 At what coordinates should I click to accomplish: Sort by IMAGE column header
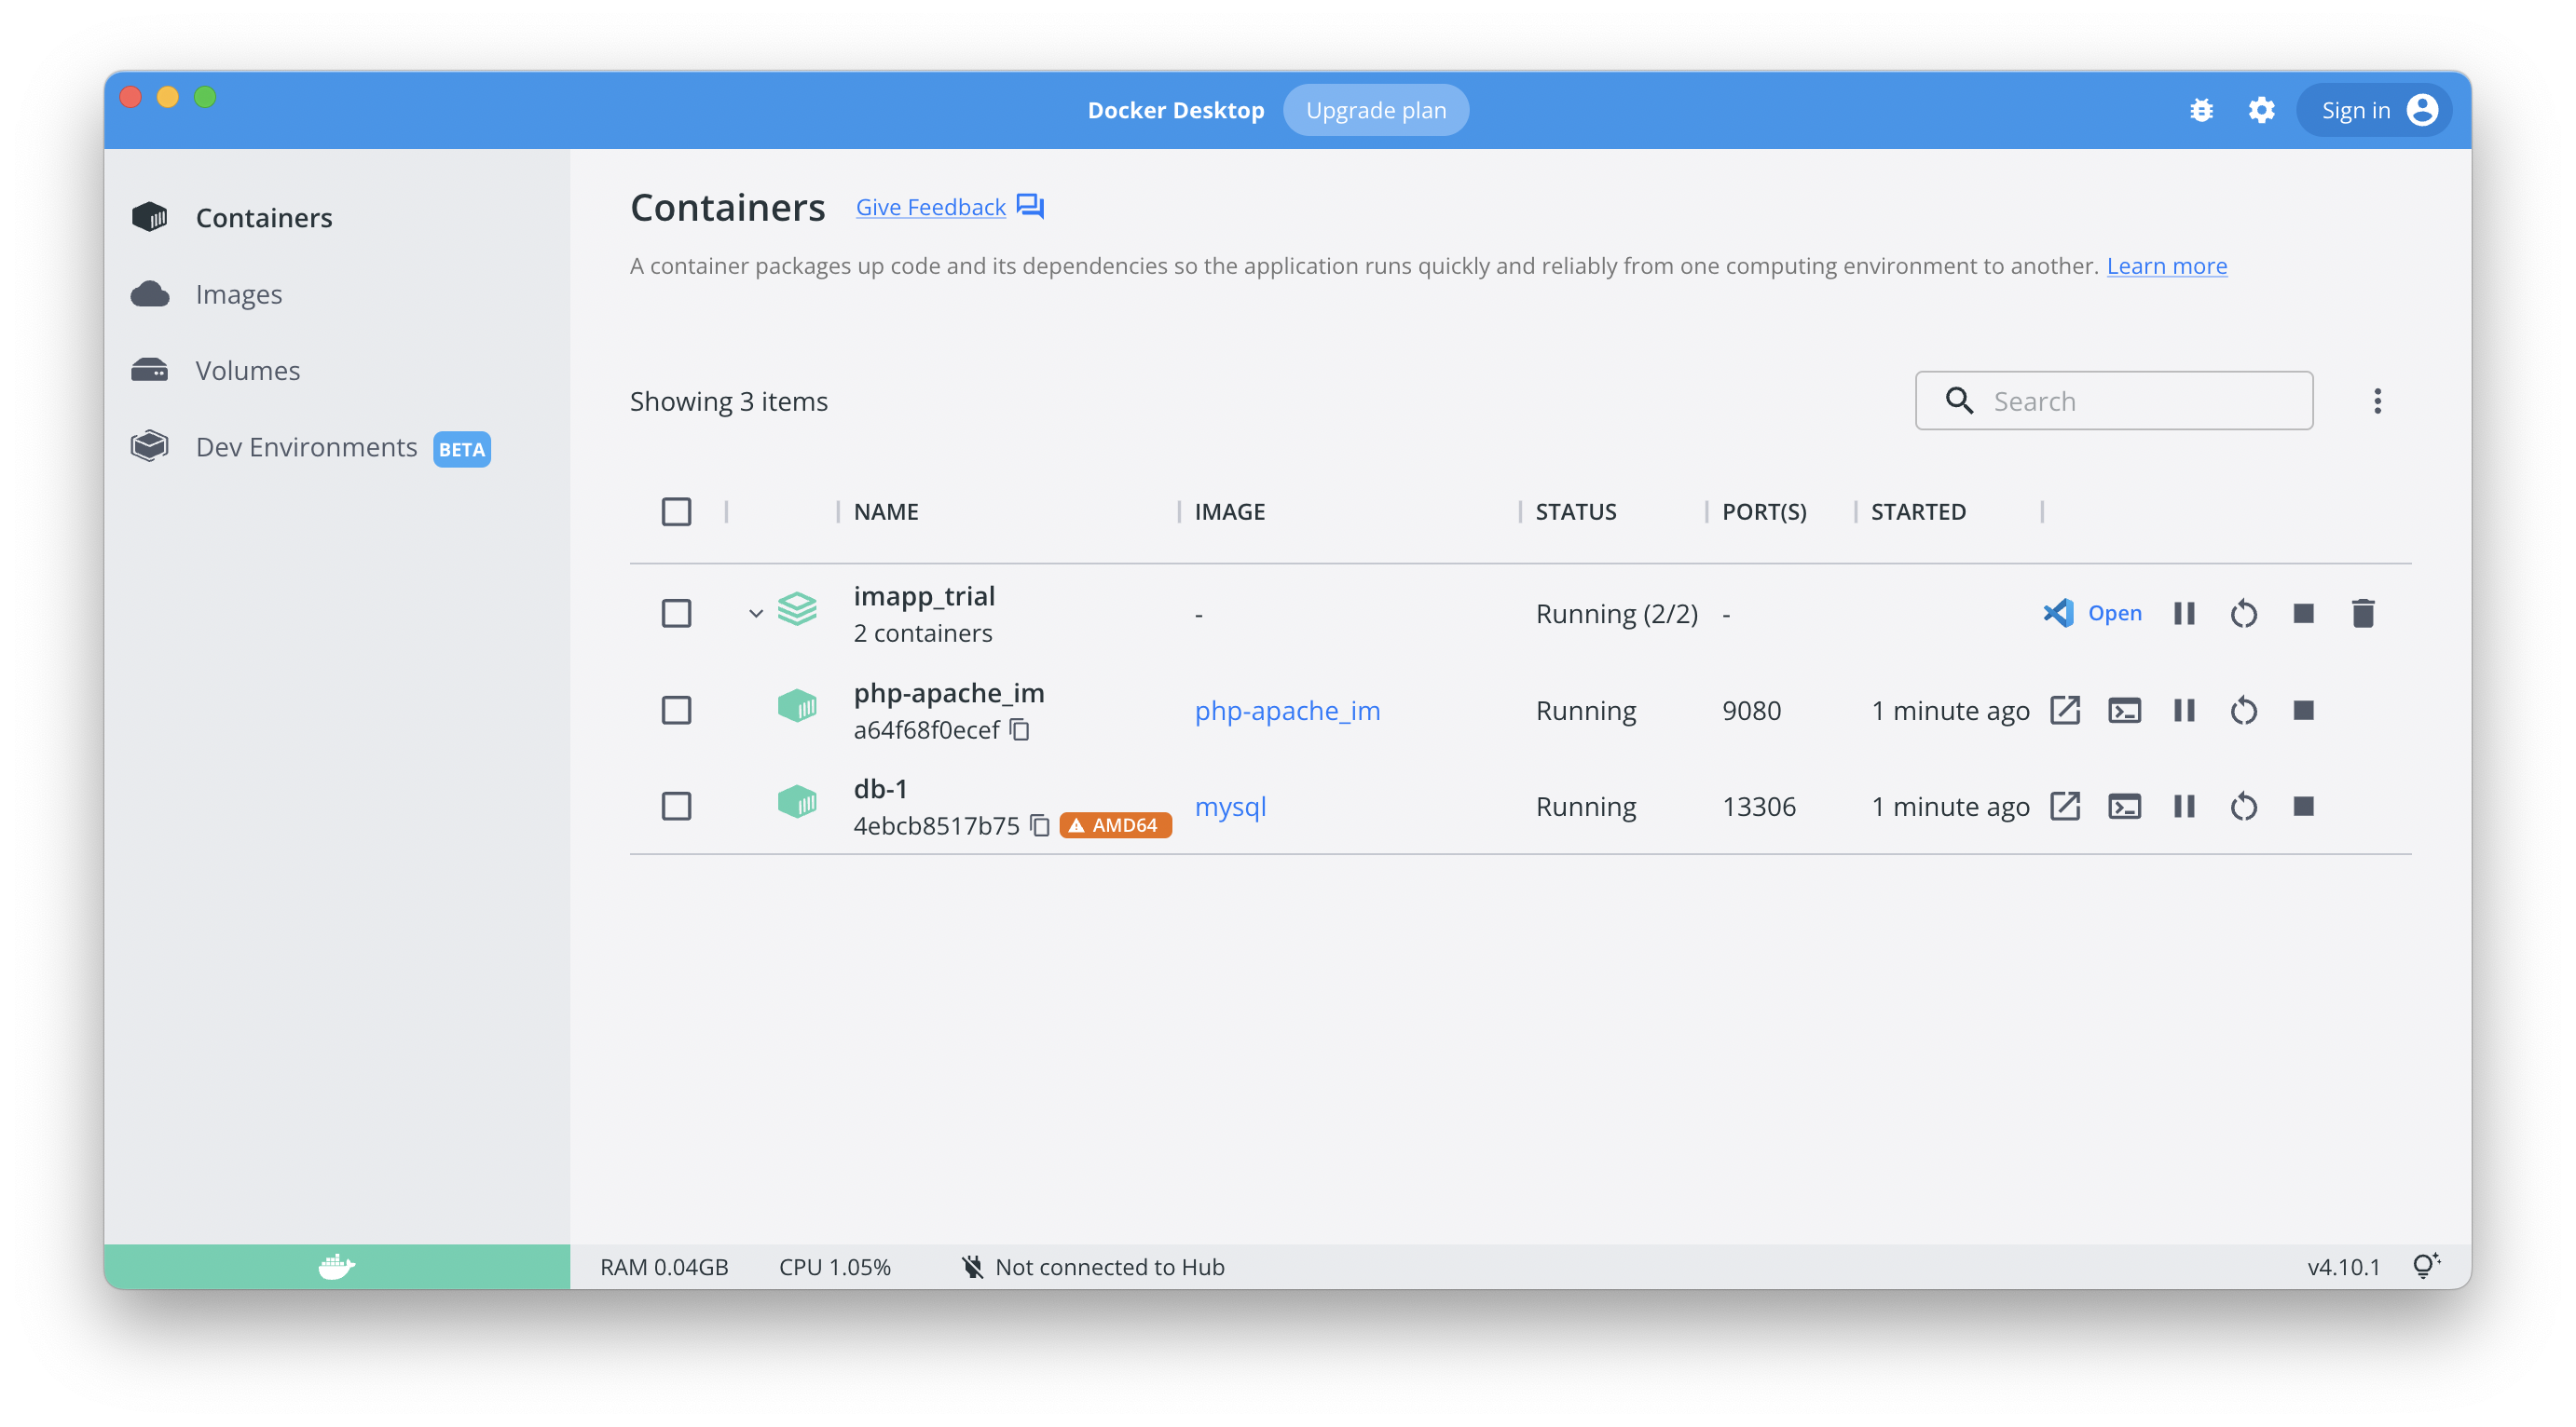pos(1229,511)
